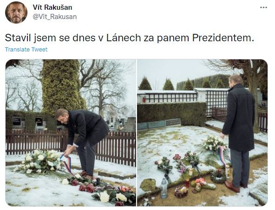Click the trimmed green hedge in right photo
The image size is (275, 210).
(172, 114)
